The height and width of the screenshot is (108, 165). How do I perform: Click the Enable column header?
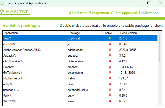click(x=107, y=33)
